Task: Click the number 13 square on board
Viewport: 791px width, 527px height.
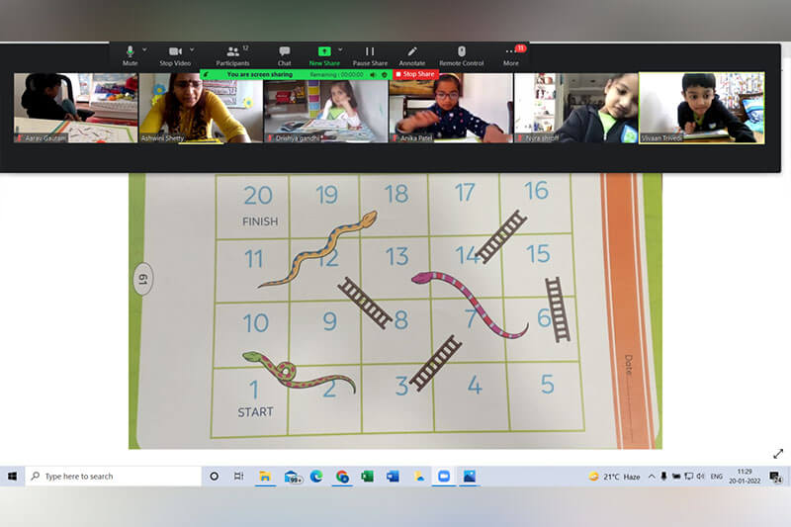Action: [396, 268]
